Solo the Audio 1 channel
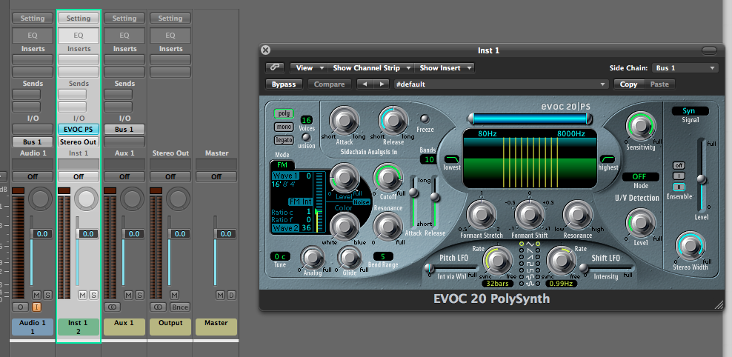This screenshot has height=357, width=732. point(47,295)
